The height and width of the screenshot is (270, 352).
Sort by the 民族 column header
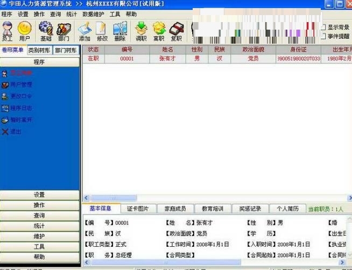click(219, 50)
